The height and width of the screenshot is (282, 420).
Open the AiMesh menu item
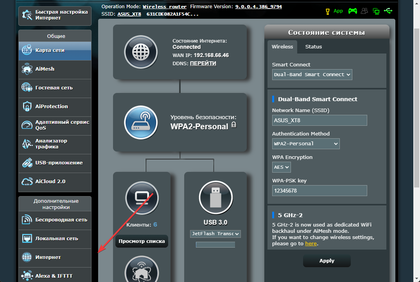[55, 69]
